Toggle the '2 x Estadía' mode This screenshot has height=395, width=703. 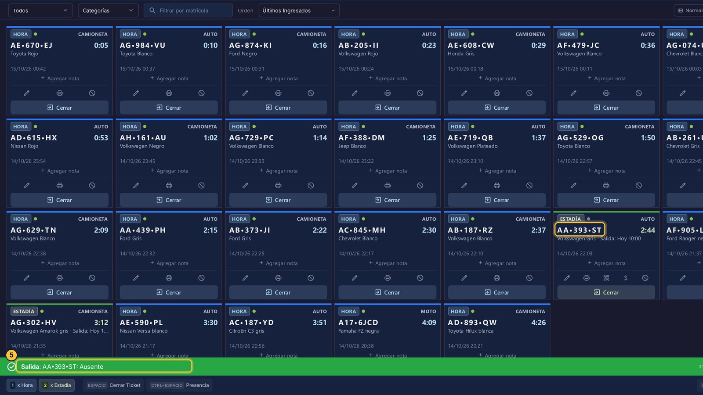pyautogui.click(x=57, y=385)
